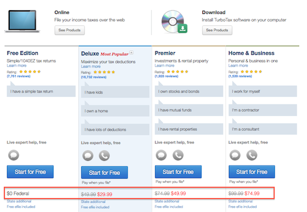Viewport: 307px width, 212px height.
Task: Click See Products under Download
Action: [x=217, y=30]
